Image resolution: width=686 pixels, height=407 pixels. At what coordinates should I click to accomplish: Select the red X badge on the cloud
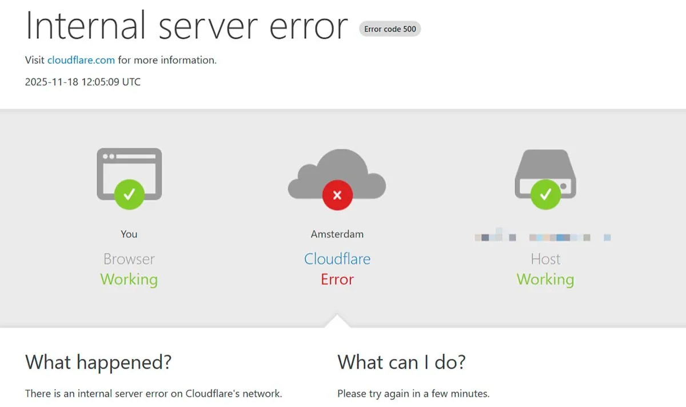337,195
